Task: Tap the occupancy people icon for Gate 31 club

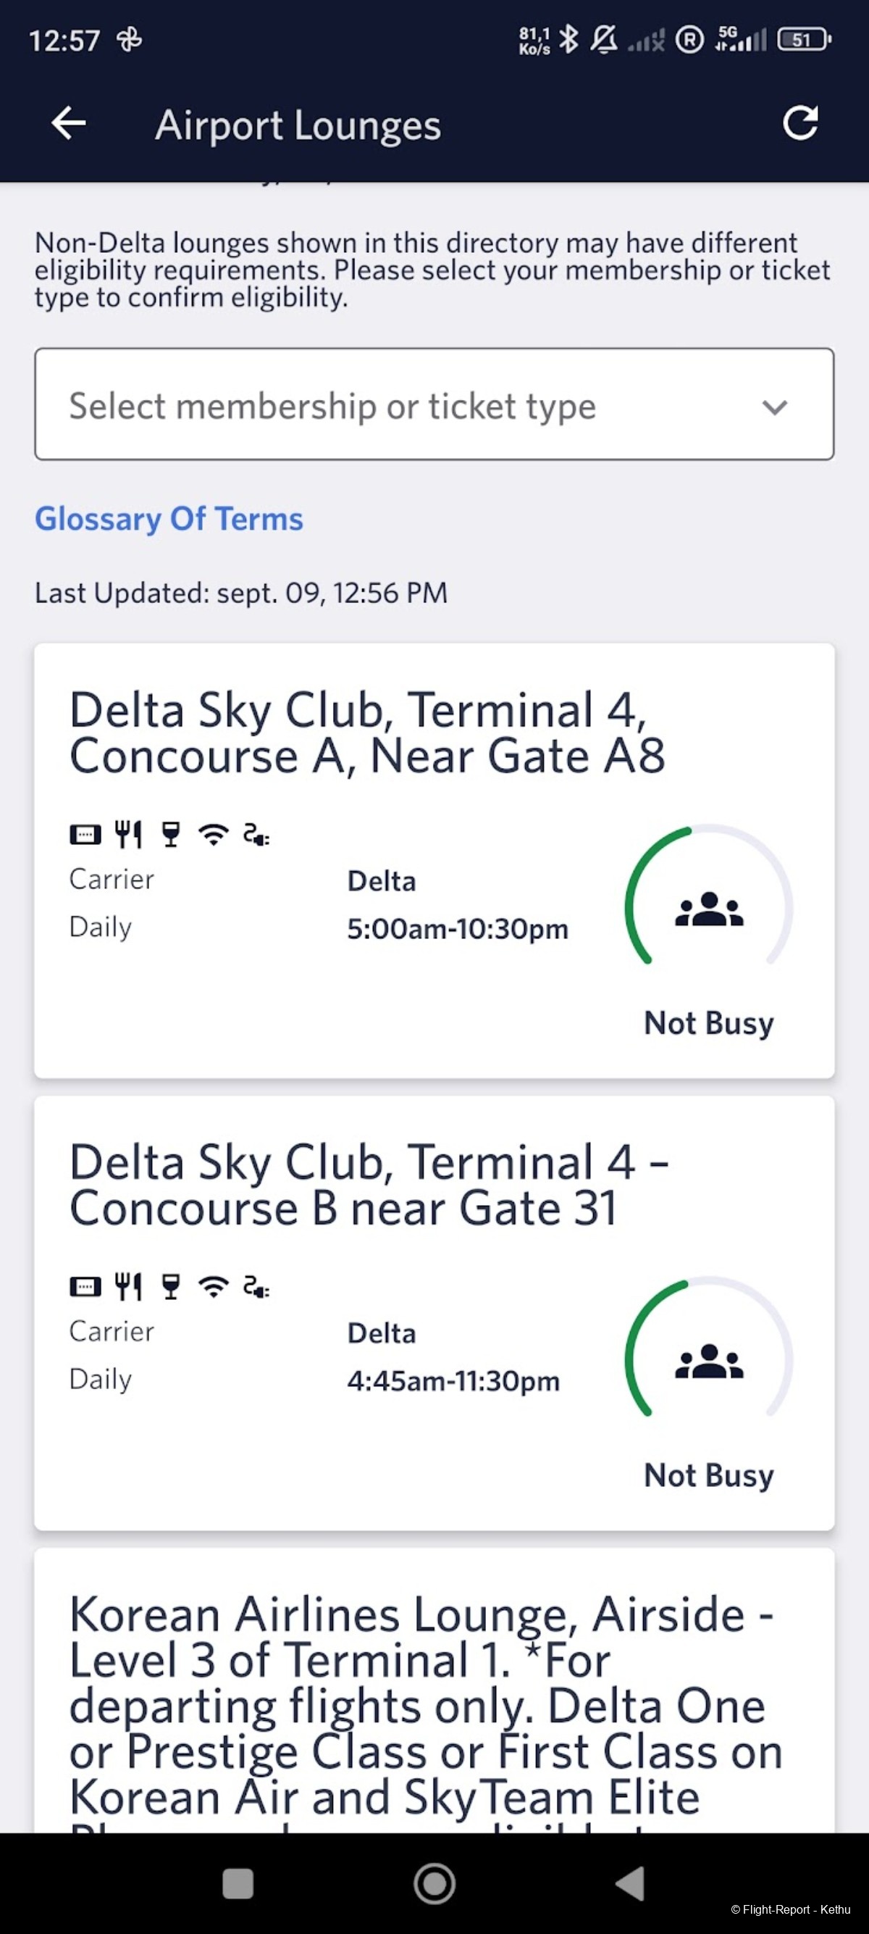Action: click(x=709, y=1360)
